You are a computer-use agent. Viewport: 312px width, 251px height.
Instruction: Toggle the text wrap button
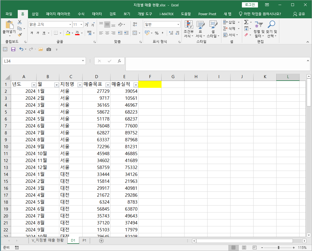[x=135, y=24]
